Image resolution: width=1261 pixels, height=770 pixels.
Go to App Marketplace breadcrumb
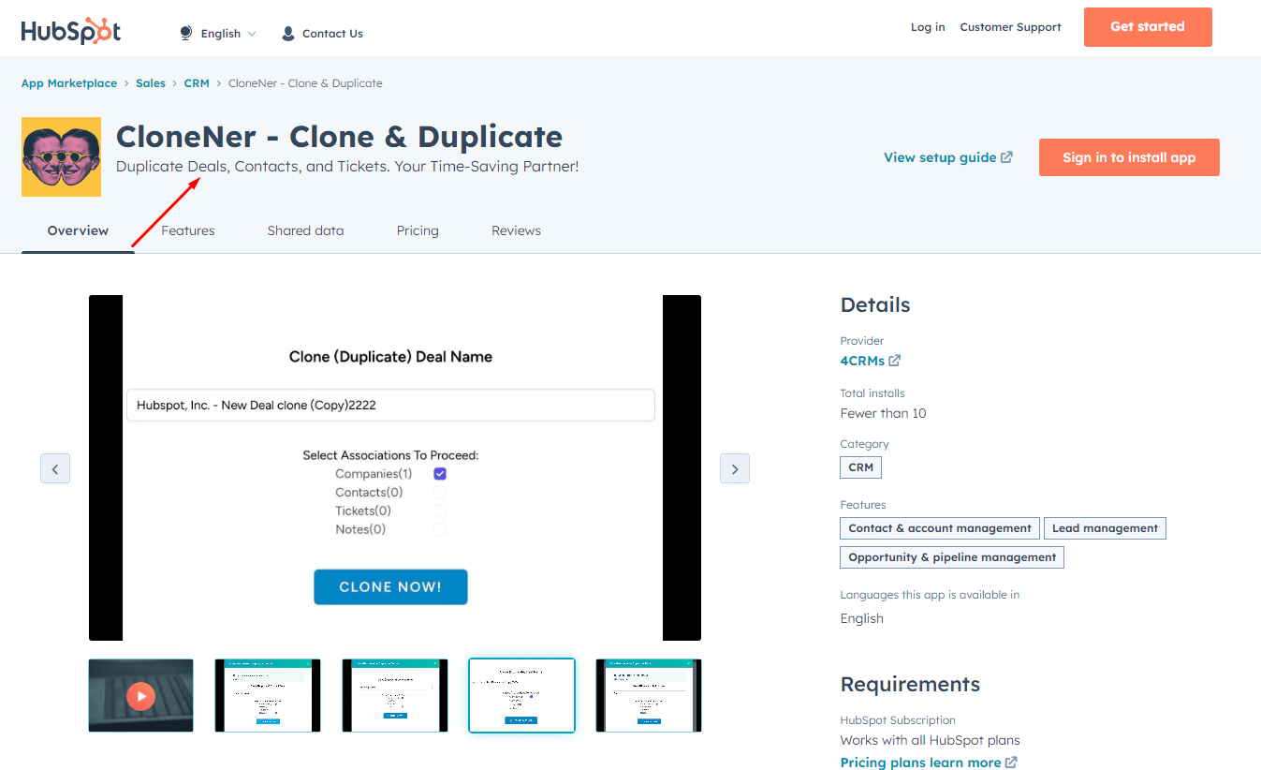tap(69, 83)
